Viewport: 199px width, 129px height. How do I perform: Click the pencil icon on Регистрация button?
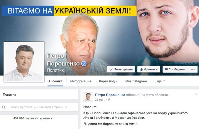click(111, 69)
